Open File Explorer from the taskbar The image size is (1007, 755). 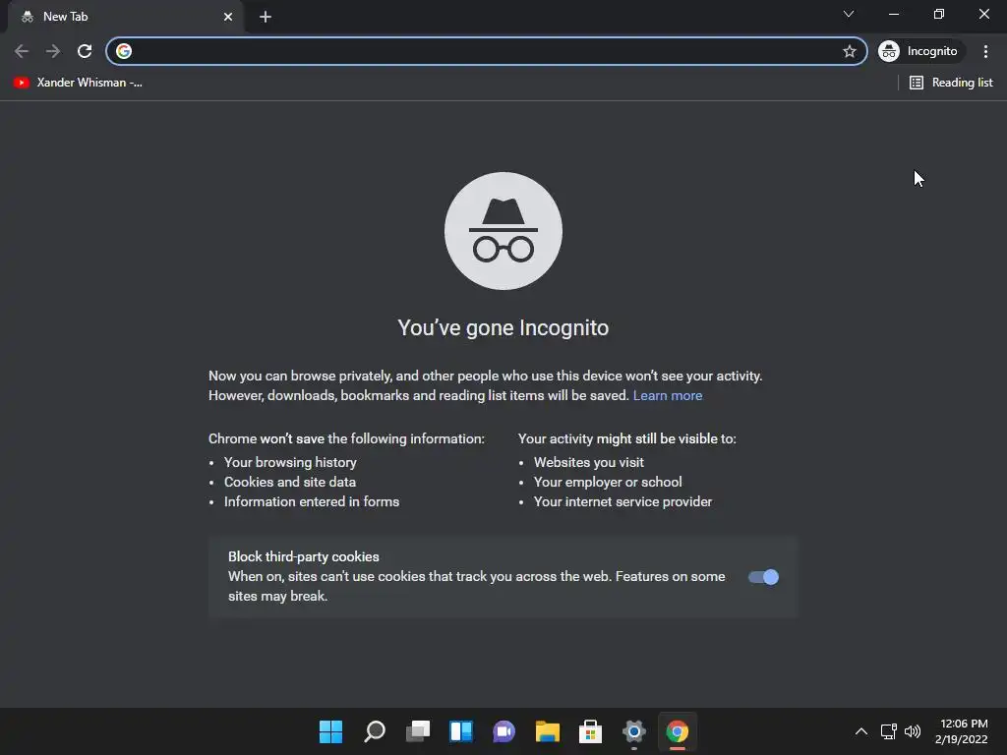point(547,731)
